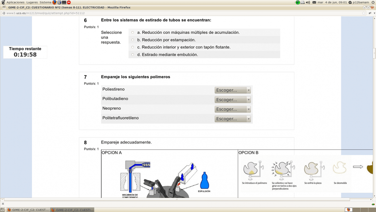Open the GNOME foot logo menu
The width and height of the screenshot is (376, 212).
3,2
